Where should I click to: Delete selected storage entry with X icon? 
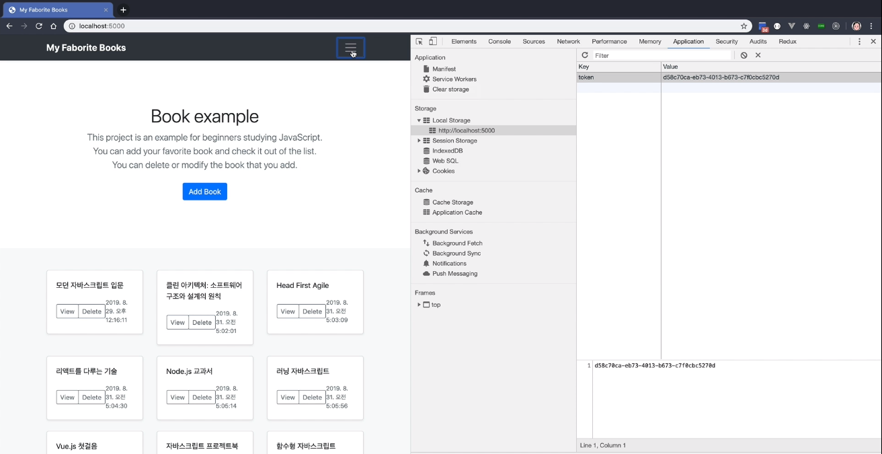[x=758, y=55]
